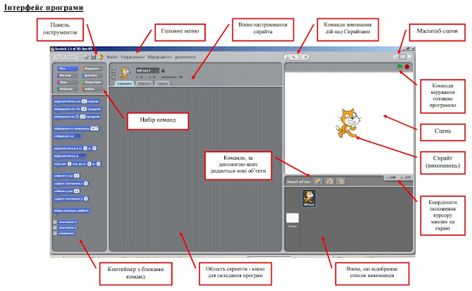
Task: Enable the 'значення y' checkbox
Action: [55, 227]
